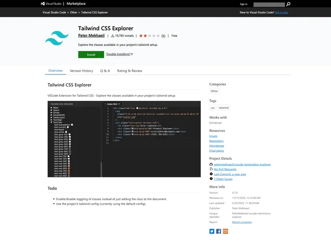Click the search magnifier icon
This screenshot has height=247, width=331.
click(288, 4)
